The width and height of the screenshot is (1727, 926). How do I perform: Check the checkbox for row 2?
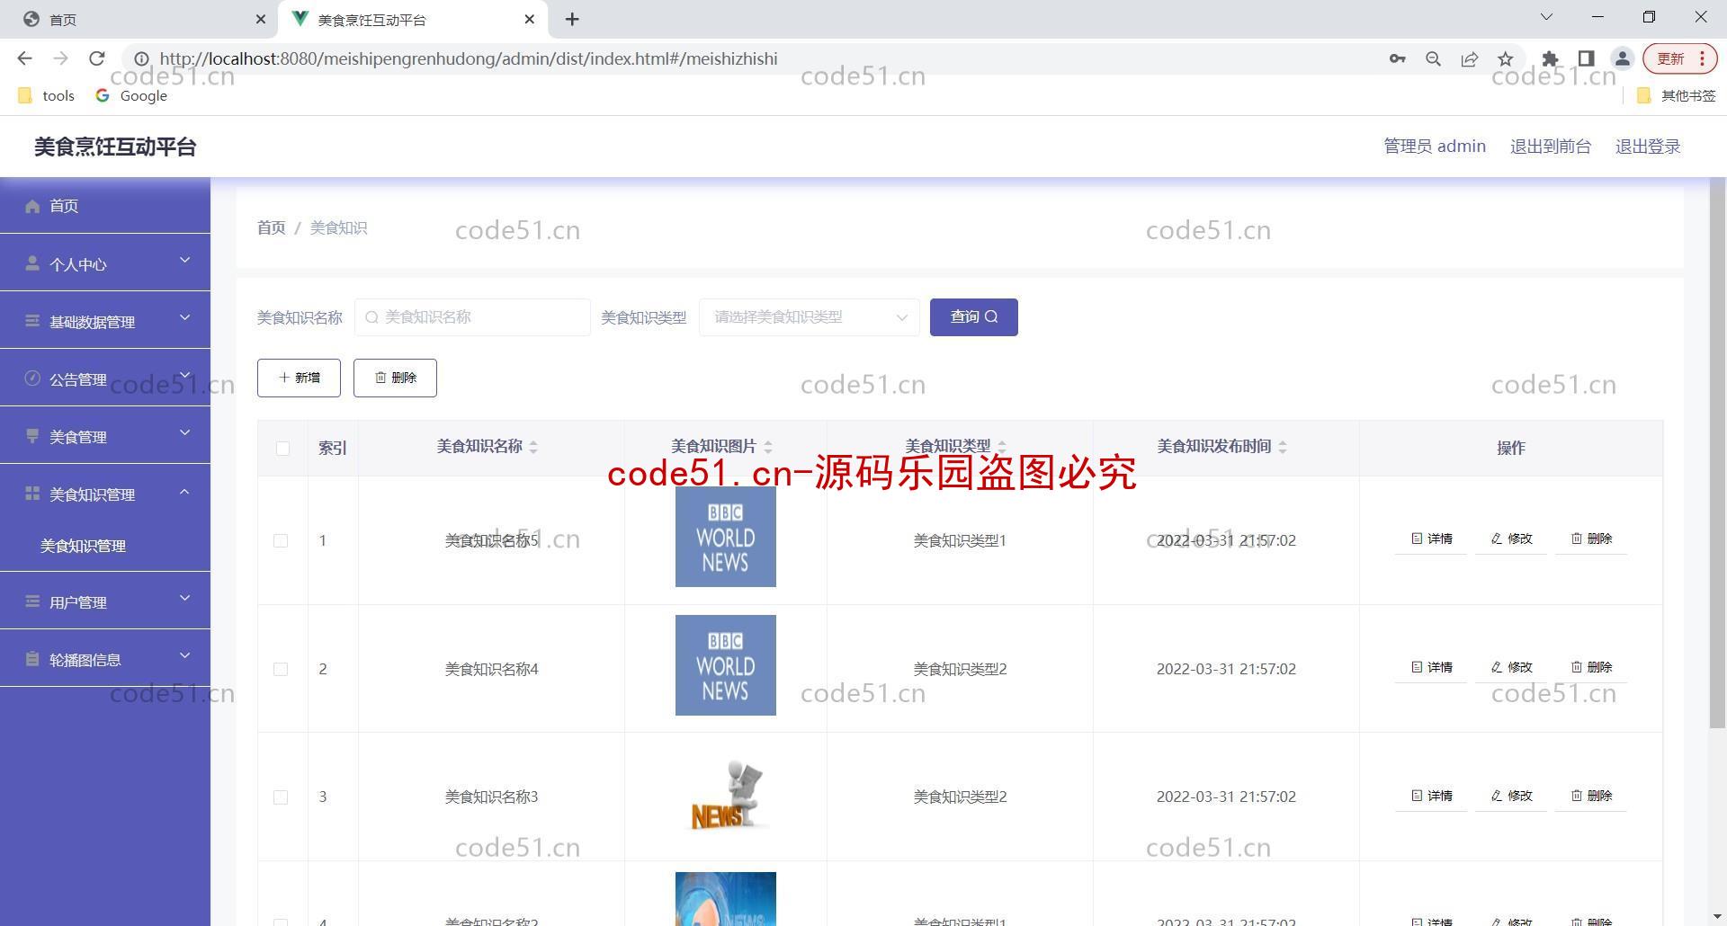tap(281, 669)
